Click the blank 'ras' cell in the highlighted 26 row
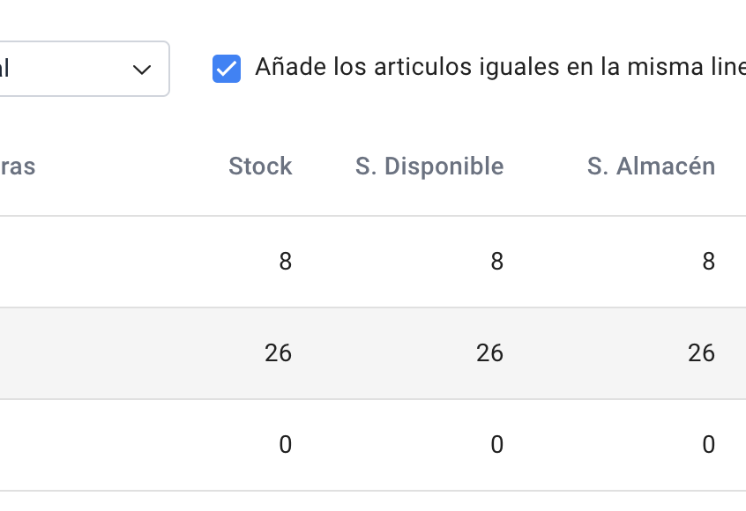The height and width of the screenshot is (511, 746). tap(53, 353)
